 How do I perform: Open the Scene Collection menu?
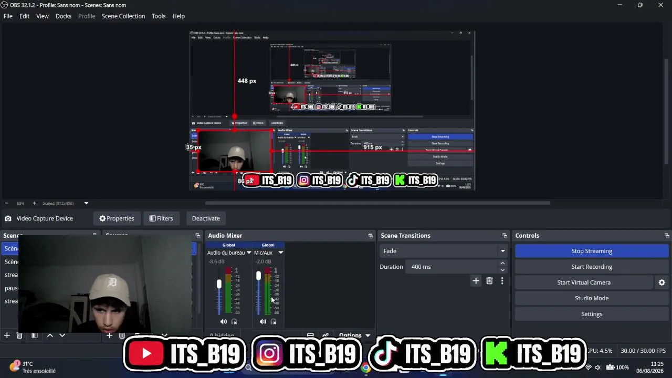(123, 16)
